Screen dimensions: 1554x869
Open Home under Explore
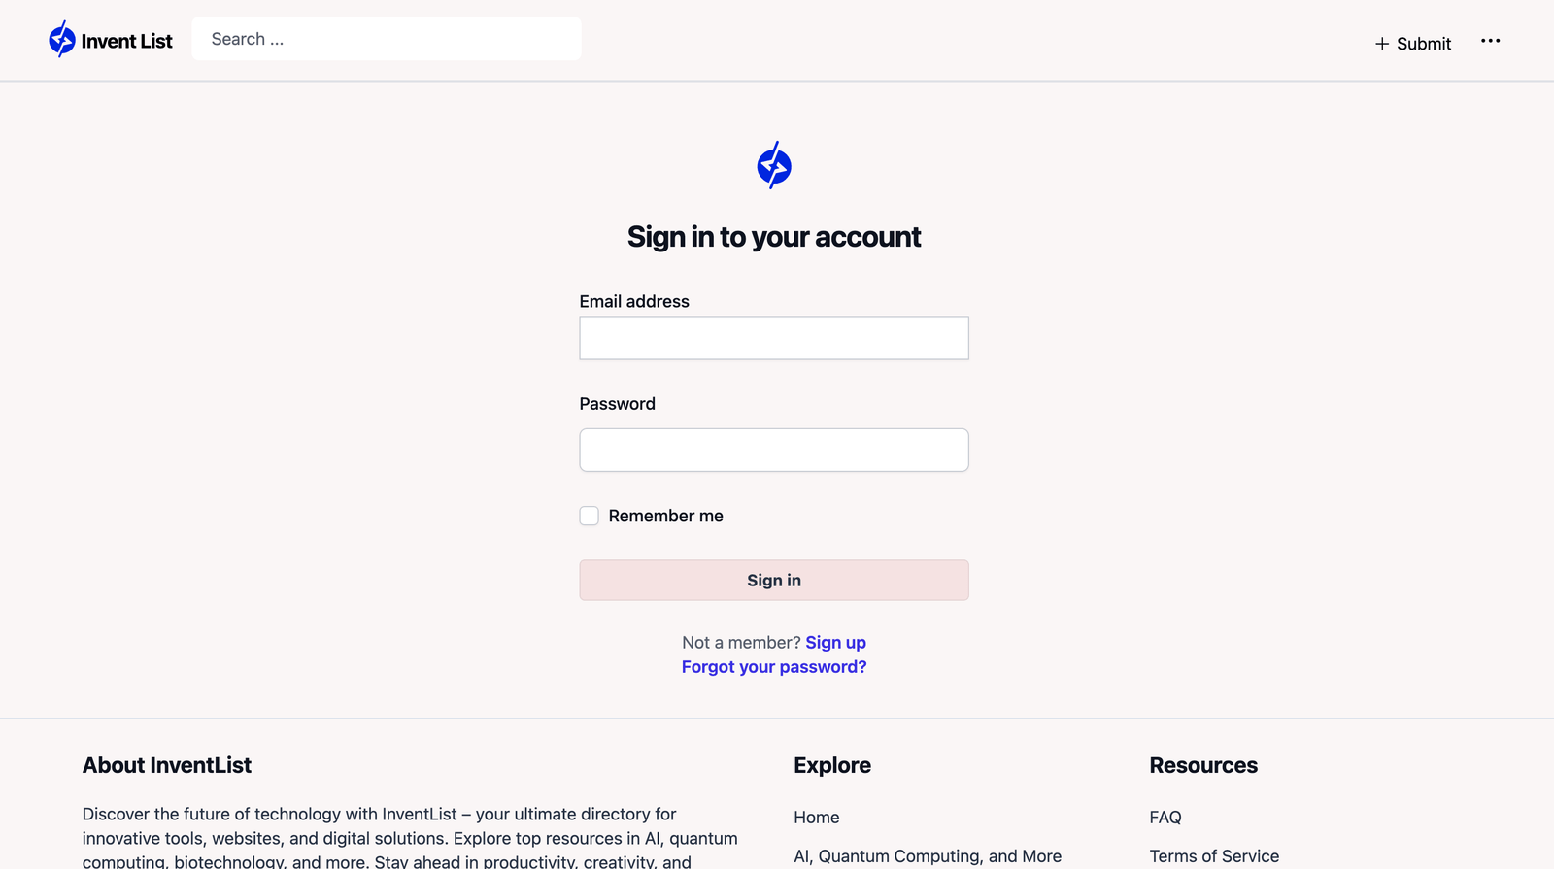coord(817,818)
